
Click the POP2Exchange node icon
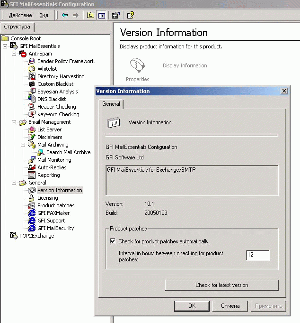(x=14, y=236)
